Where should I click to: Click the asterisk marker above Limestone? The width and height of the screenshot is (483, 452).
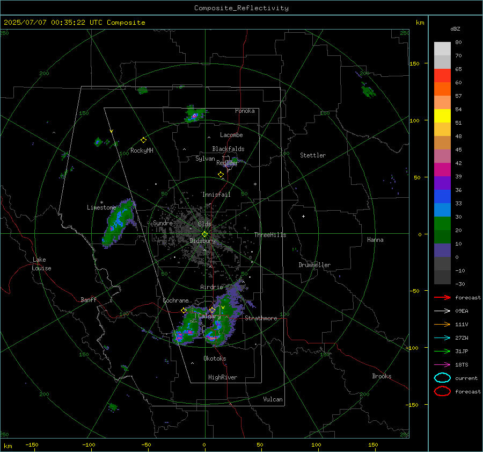101,203
